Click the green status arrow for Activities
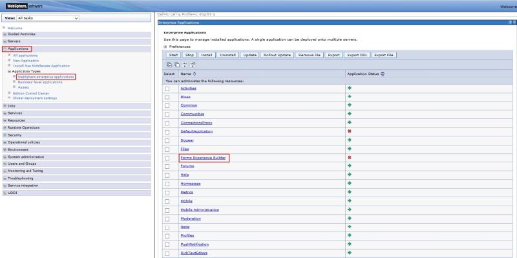Viewport: 517px width, 258px height. click(350, 88)
